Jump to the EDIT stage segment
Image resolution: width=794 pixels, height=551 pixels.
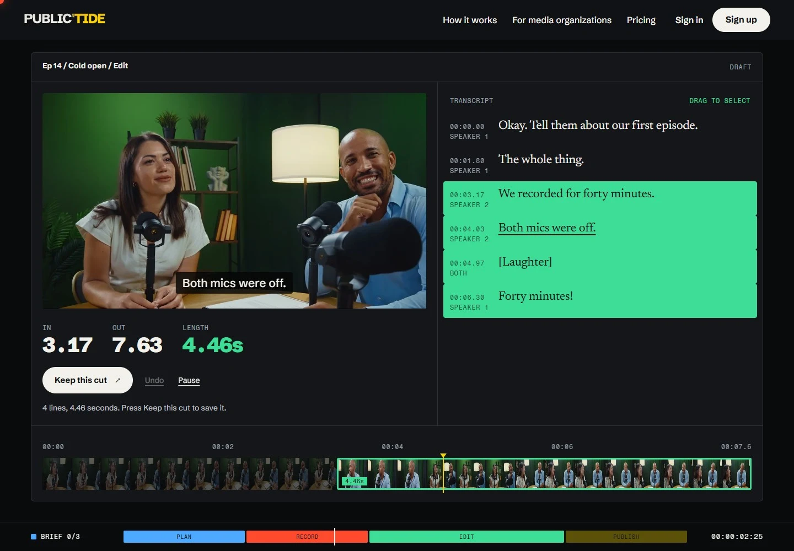[466, 537]
